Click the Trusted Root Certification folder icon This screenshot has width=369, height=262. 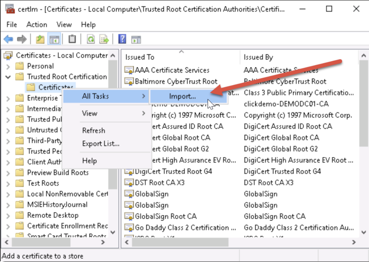[x=19, y=77]
